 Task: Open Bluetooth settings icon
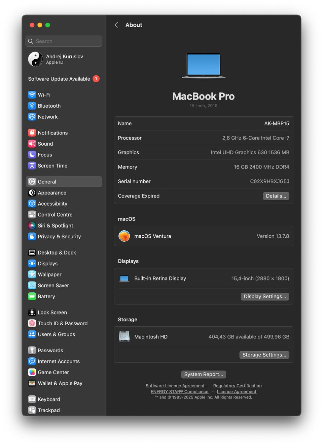[x=32, y=106]
